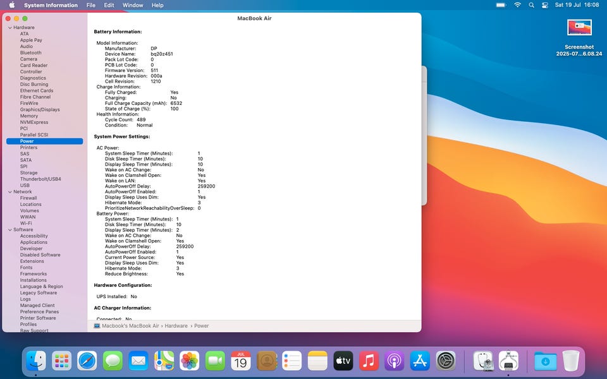Image resolution: width=607 pixels, height=379 pixels.
Task: Click the System Information chip icon in Dock
Action: click(508, 361)
